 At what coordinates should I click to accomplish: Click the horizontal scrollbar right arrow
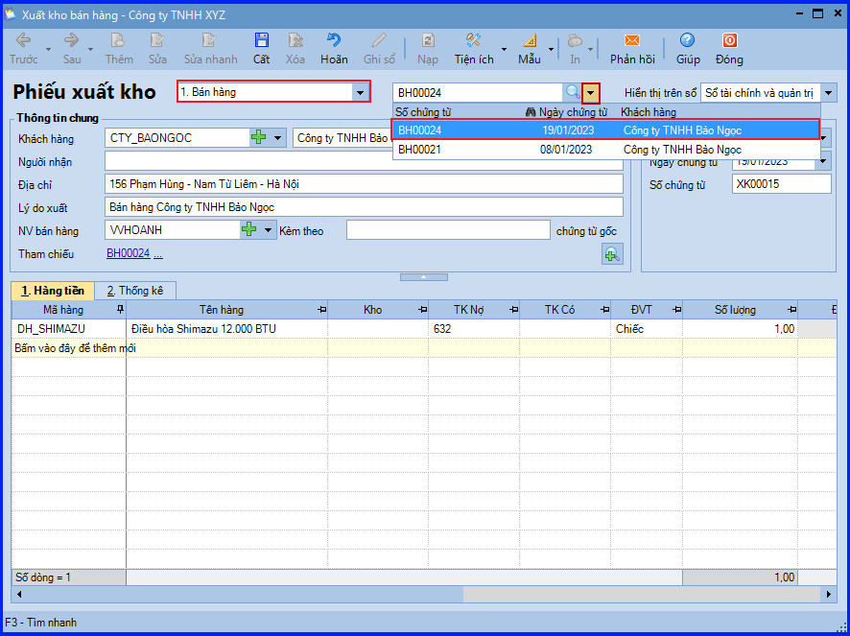point(829,595)
